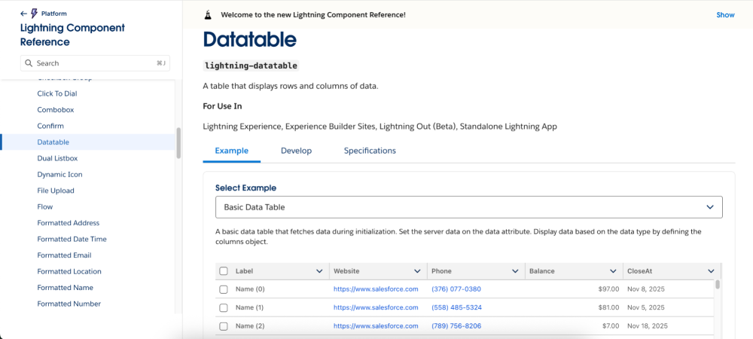The height and width of the screenshot is (339, 753).
Task: Open salesforce.com link in Name (2) row
Action: pos(376,325)
